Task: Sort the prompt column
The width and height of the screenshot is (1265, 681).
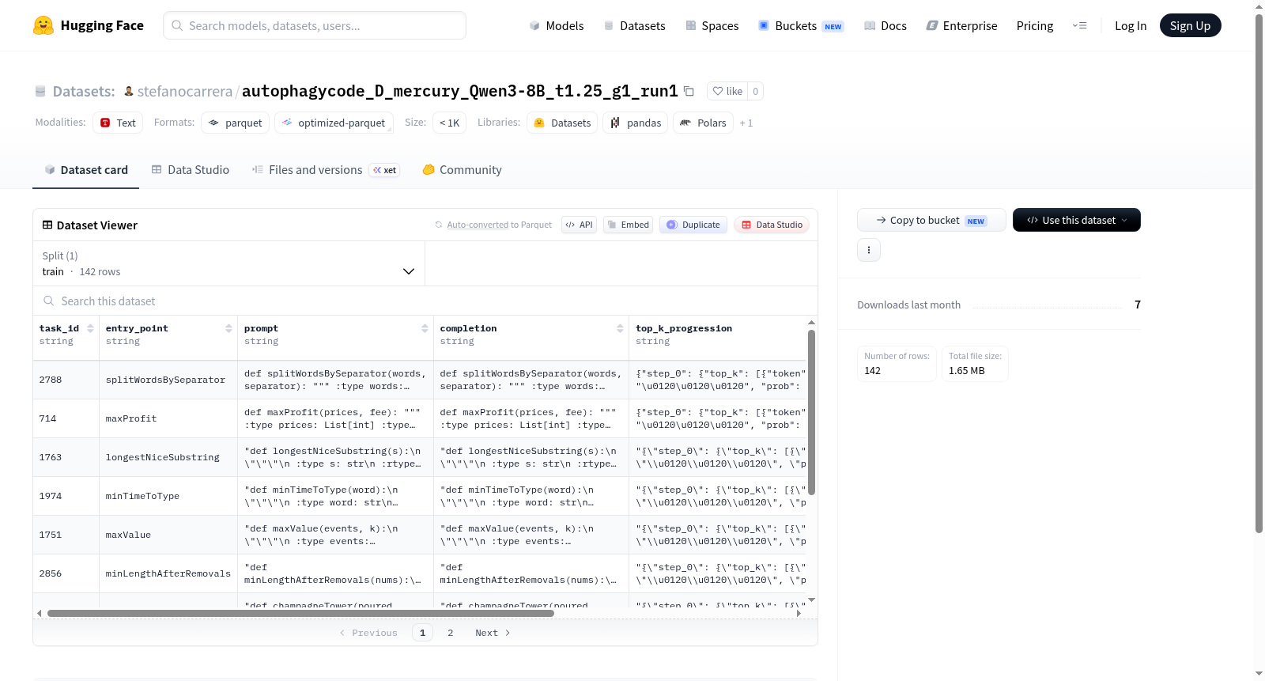Action: [425, 328]
